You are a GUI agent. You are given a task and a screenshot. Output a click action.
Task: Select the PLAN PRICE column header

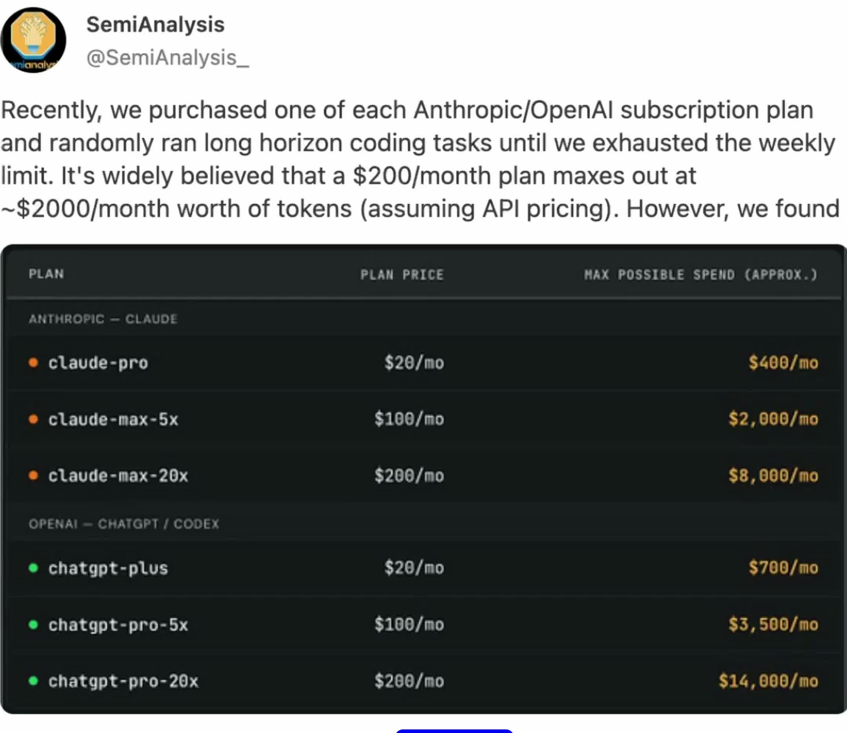(x=402, y=274)
